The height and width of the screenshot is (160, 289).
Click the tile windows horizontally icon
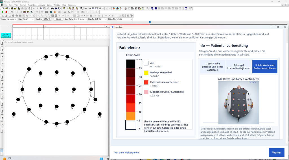pyautogui.click(x=156, y=8)
